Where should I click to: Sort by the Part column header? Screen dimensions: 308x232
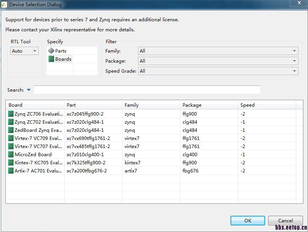point(93,105)
